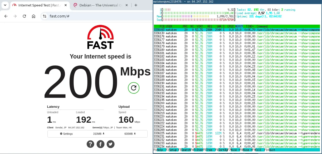Close the Internet Speed Test tab
This screenshot has height=154, width=322.
click(x=65, y=5)
